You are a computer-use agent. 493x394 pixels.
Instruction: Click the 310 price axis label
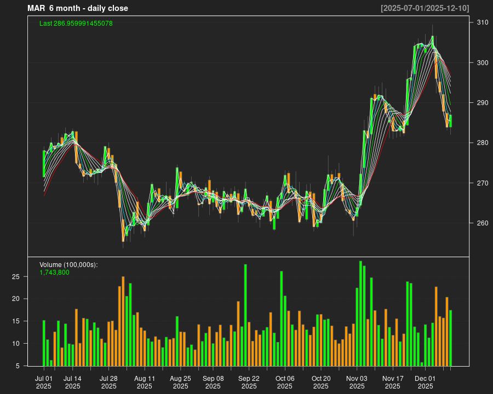tap(482, 22)
